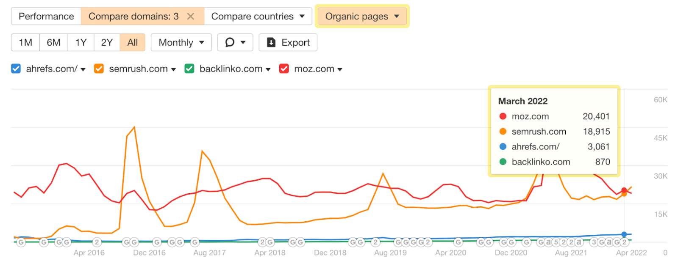Image resolution: width=678 pixels, height=264 pixels.
Task: Click the semrush.com value 18,915
Action: click(x=597, y=132)
